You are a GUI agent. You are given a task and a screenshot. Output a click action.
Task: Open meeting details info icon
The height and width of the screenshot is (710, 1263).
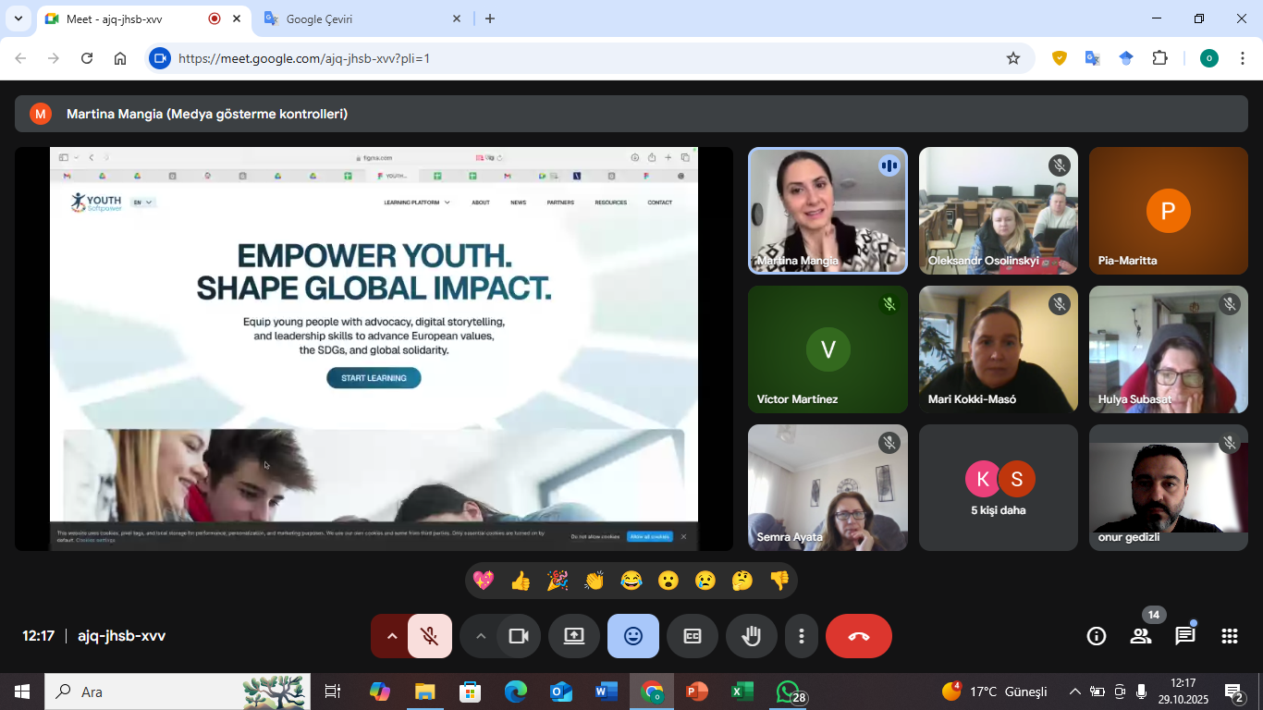1097,636
